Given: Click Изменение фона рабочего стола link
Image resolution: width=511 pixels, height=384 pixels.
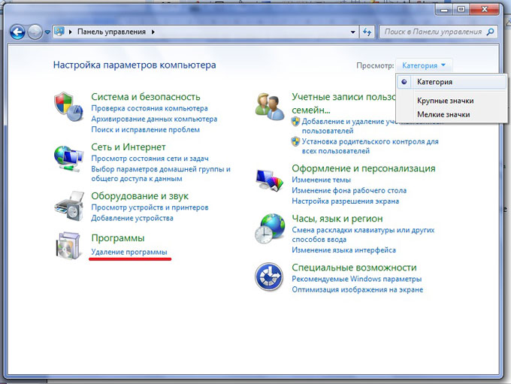Looking at the screenshot, I should [349, 191].
